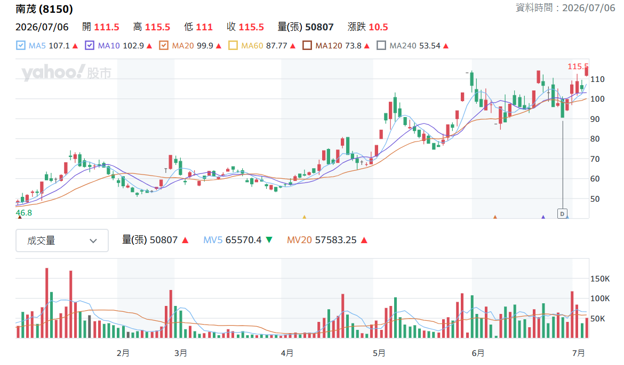The image size is (624, 365).
Task: Click the orange triangle marker near June
Action: [x=495, y=217]
